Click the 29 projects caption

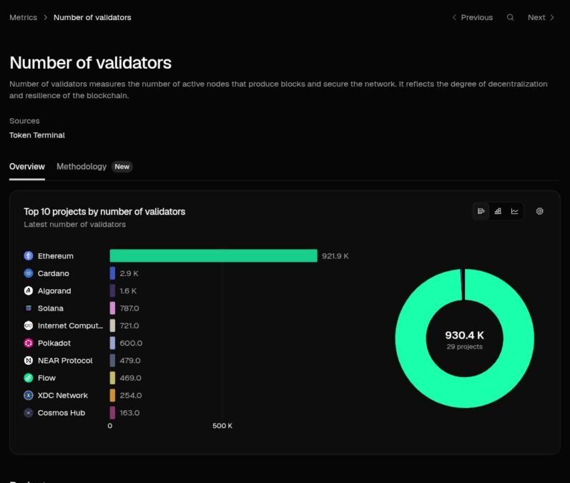coord(465,346)
